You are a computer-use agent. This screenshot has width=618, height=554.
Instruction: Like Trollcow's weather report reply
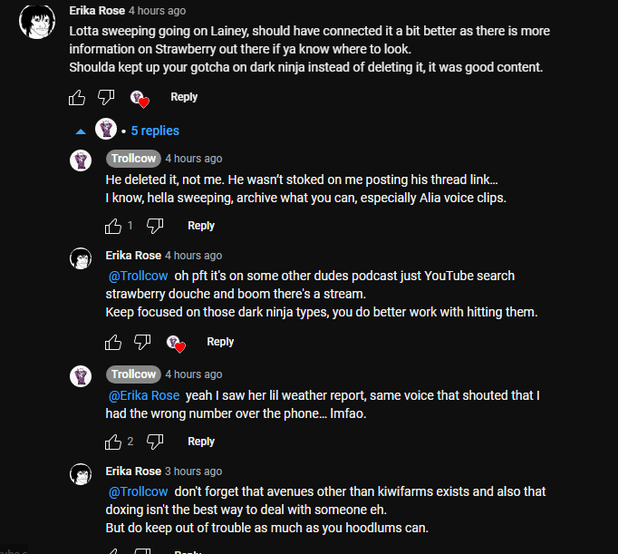(113, 442)
